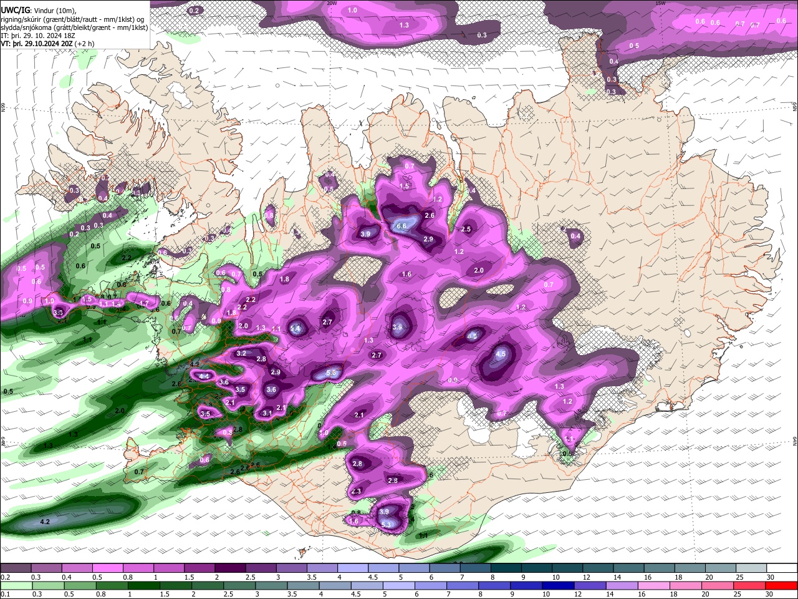This screenshot has width=798, height=599.
Task: Click the 64N latitude label on right edge
Action: click(x=795, y=441)
